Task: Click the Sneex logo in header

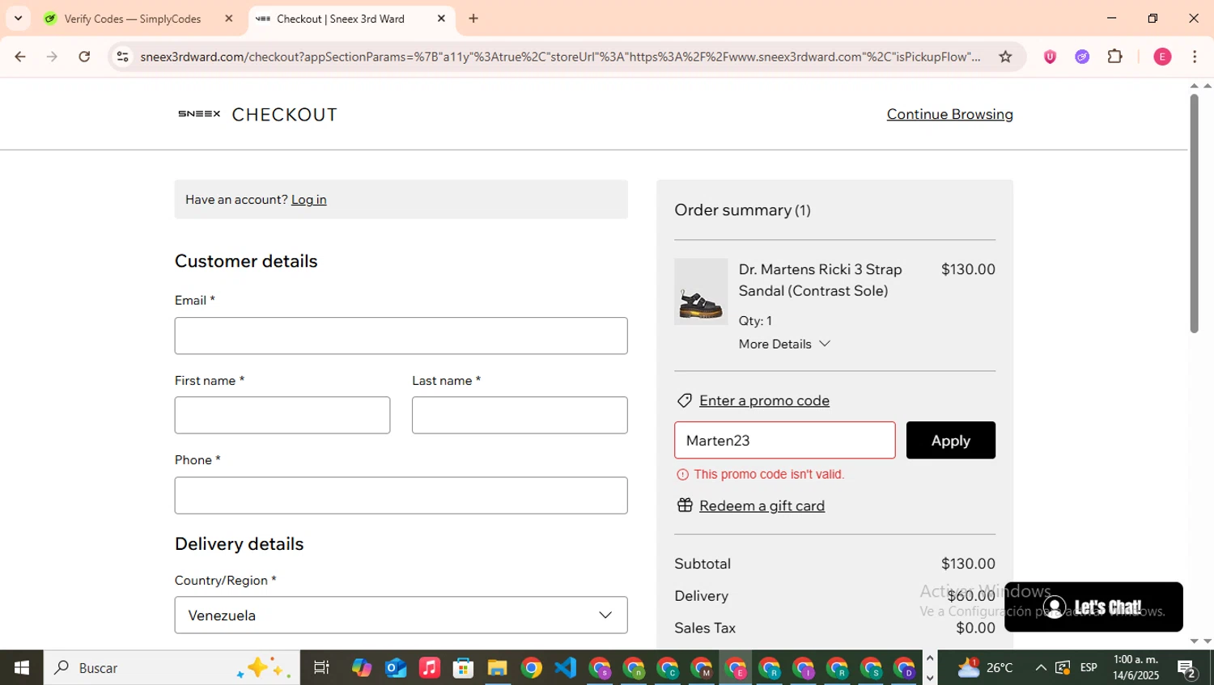Action: pyautogui.click(x=199, y=114)
